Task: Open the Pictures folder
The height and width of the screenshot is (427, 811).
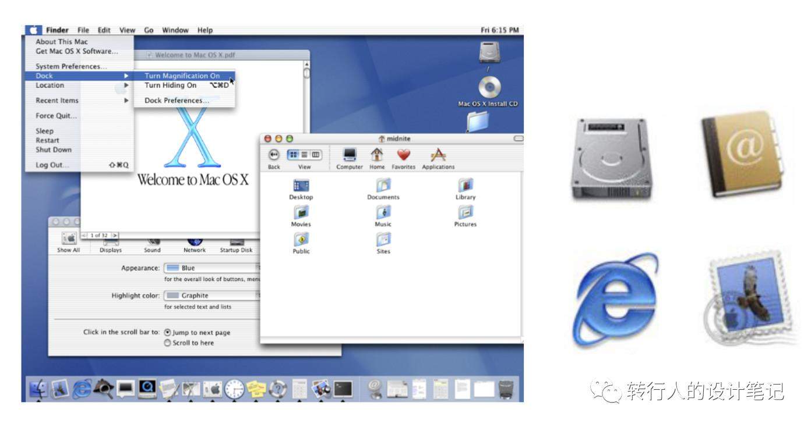Action: tap(466, 216)
